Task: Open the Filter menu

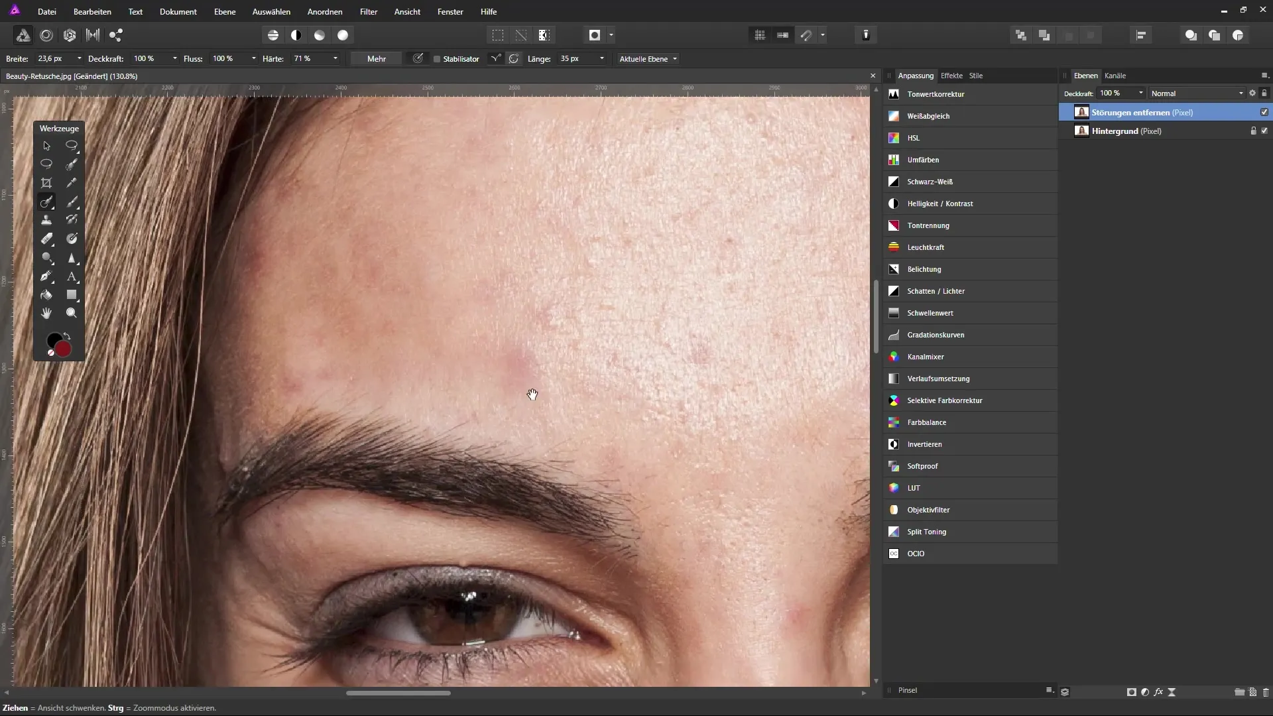Action: point(369,12)
